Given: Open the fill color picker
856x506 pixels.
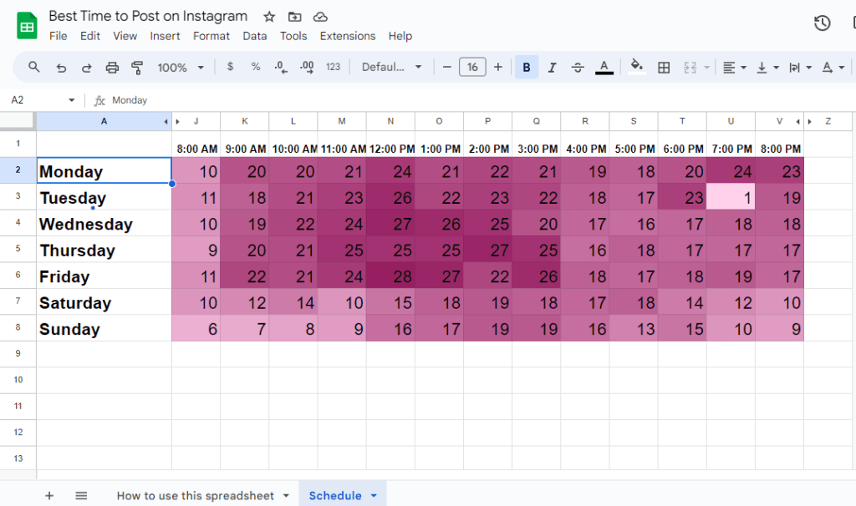Looking at the screenshot, I should (637, 68).
